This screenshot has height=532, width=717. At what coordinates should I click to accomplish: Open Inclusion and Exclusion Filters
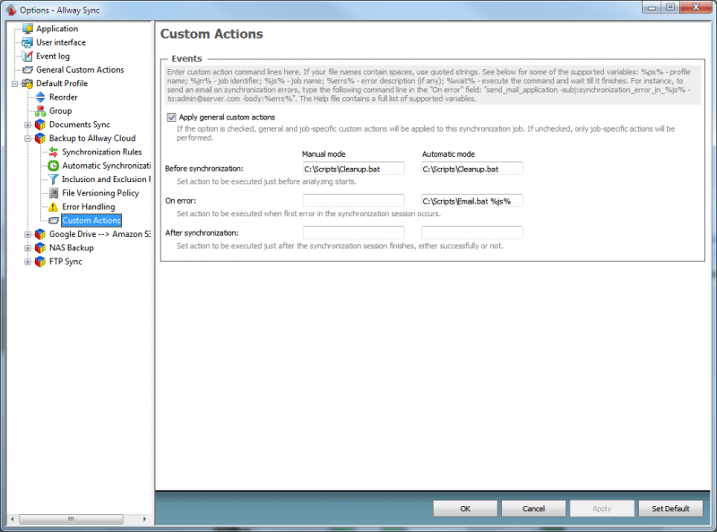(x=106, y=179)
